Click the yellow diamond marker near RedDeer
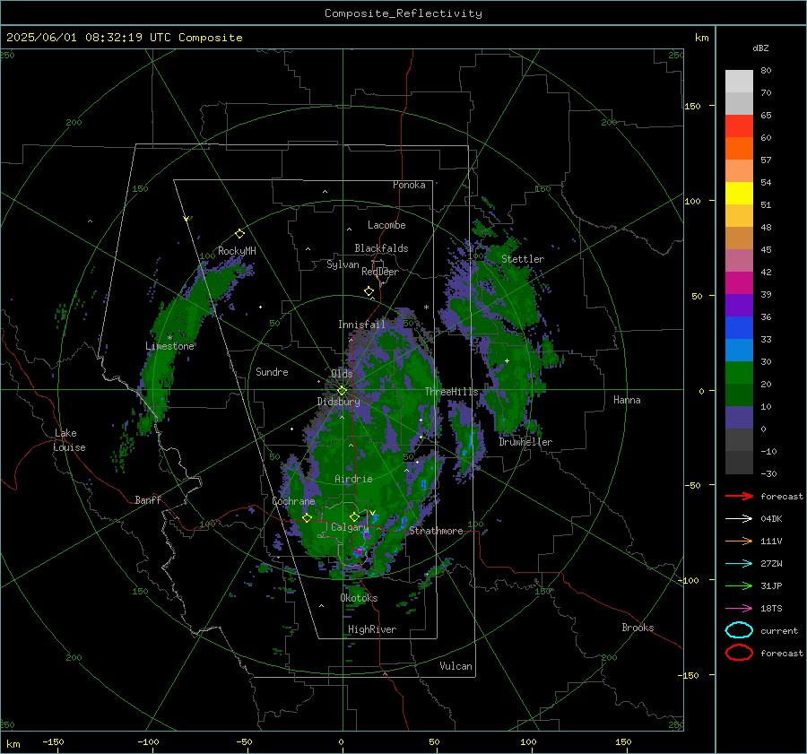This screenshot has height=754, width=807. pyautogui.click(x=369, y=291)
